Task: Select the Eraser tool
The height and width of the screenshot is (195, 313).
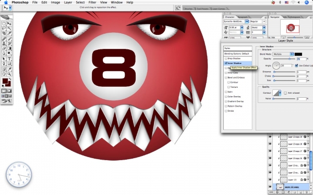Action: tap(4, 48)
